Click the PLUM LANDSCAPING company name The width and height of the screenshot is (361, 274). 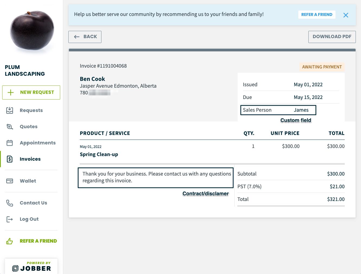25,71
